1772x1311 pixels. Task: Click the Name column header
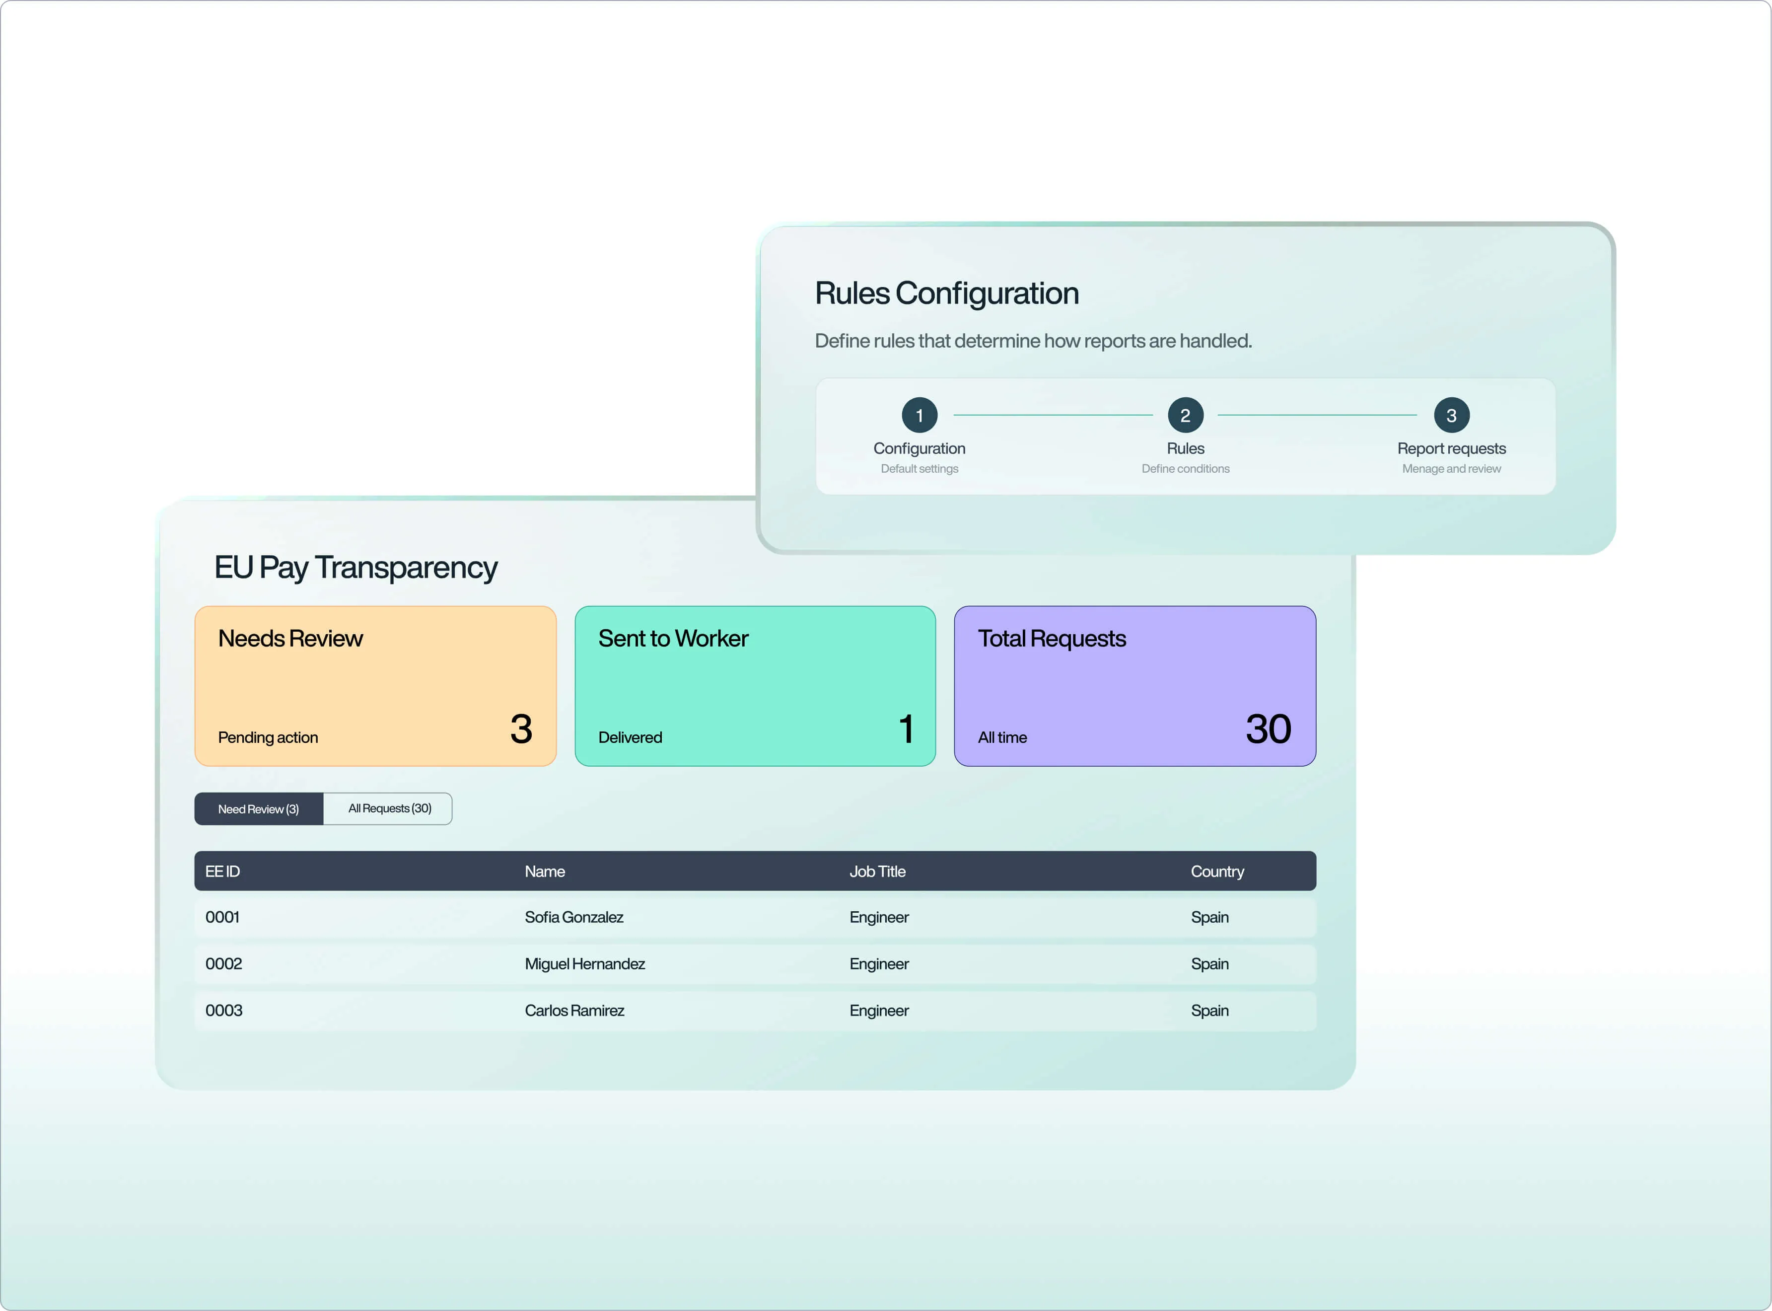point(545,872)
